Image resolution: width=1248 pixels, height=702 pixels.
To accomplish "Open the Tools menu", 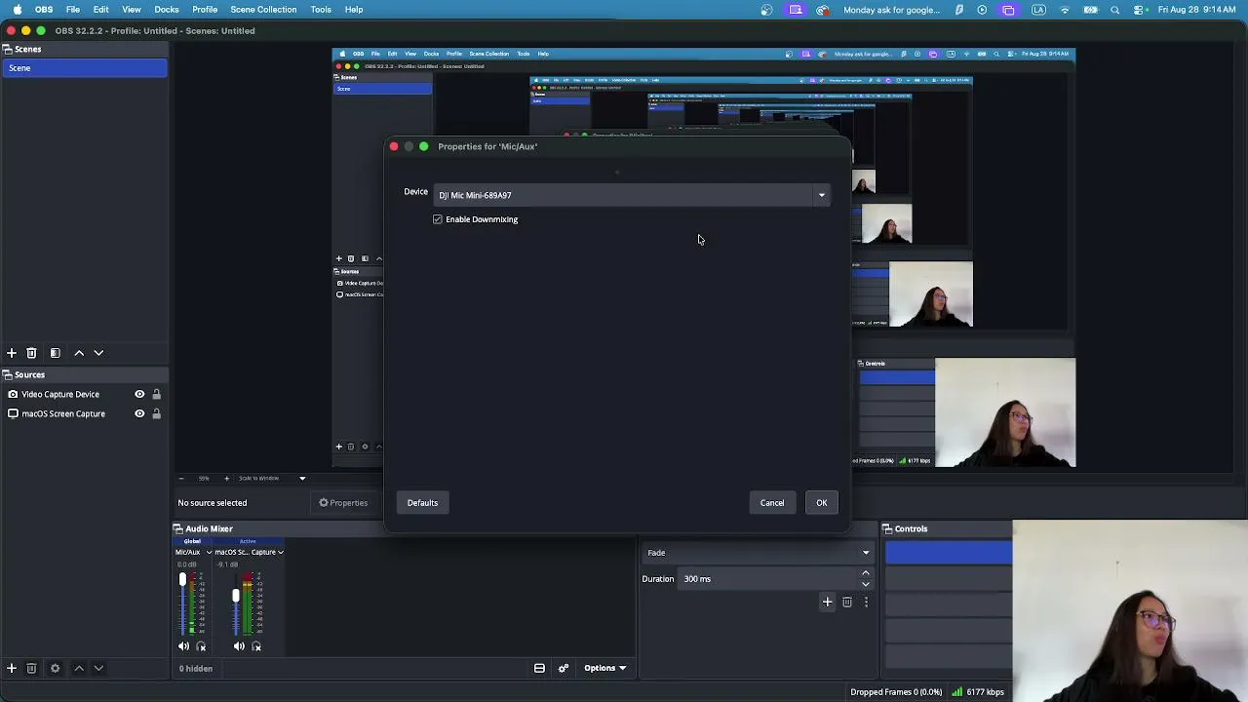I will (321, 10).
